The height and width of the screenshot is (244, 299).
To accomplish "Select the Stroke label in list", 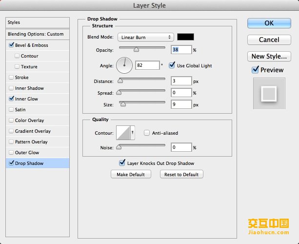I will 22,78.
